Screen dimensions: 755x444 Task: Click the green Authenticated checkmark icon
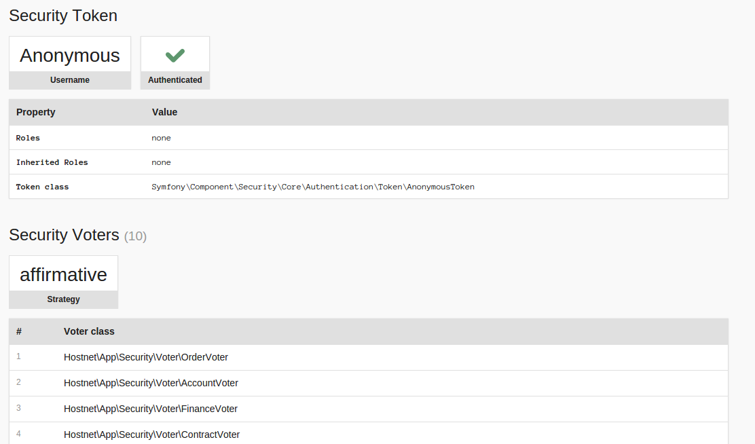pyautogui.click(x=174, y=56)
